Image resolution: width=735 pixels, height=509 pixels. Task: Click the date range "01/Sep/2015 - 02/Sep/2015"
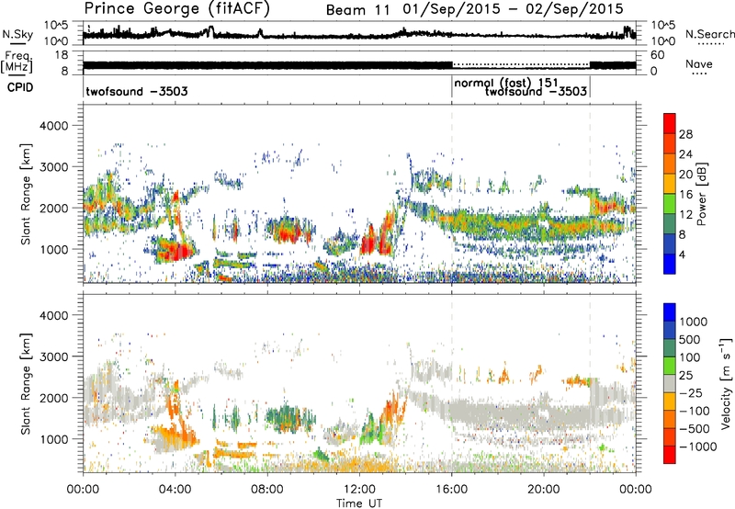tap(514, 9)
